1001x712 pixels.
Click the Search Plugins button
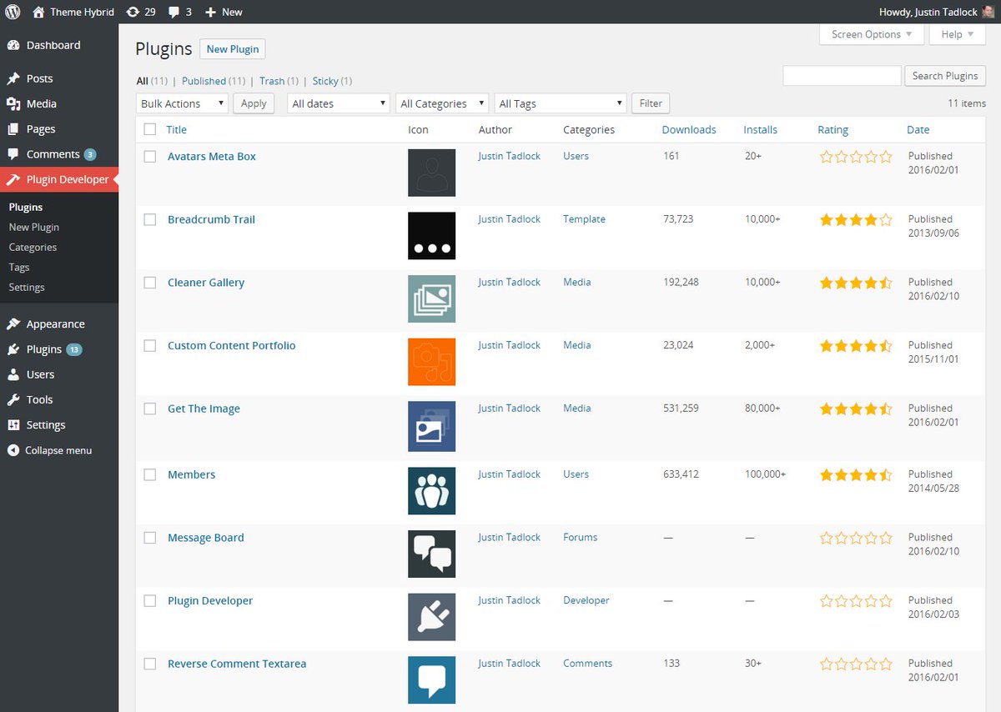tap(945, 76)
